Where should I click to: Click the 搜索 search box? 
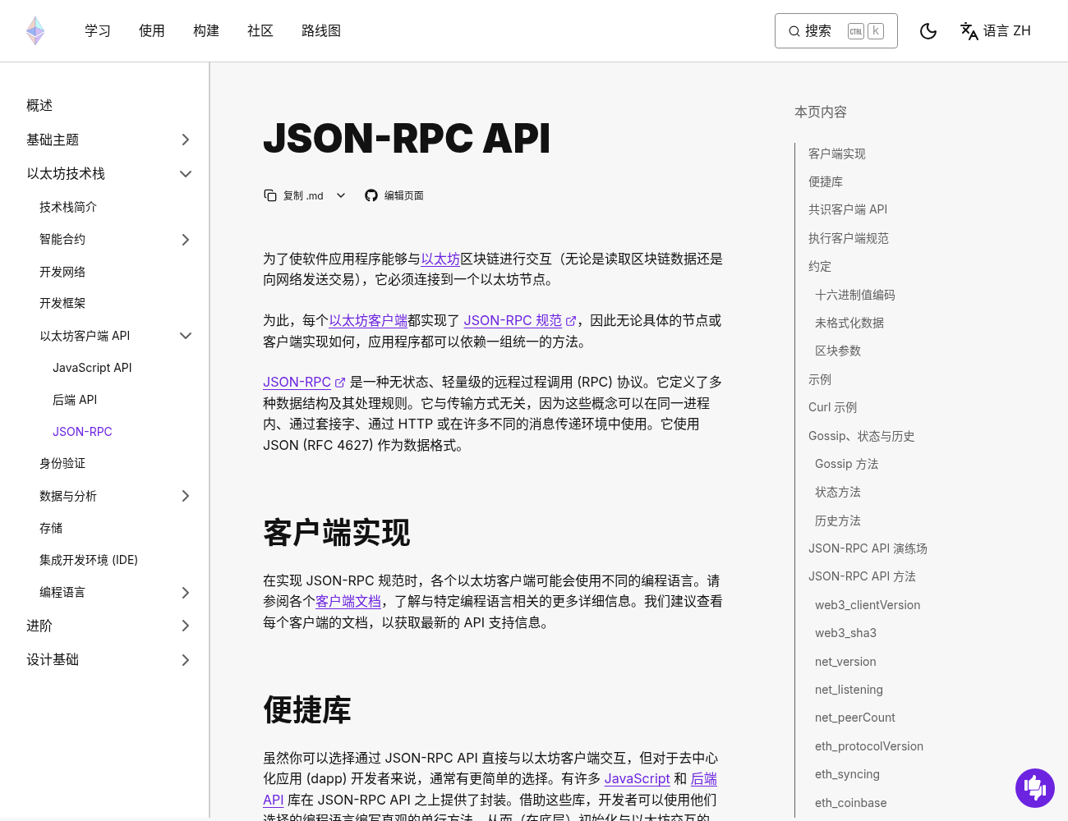tap(836, 31)
